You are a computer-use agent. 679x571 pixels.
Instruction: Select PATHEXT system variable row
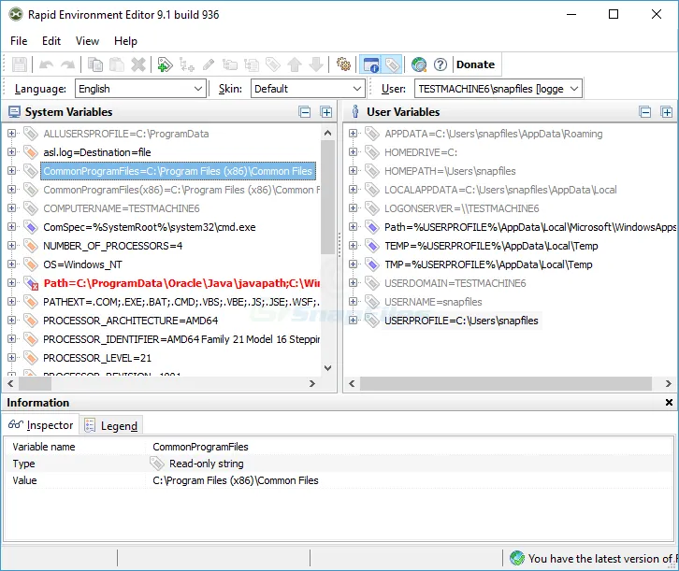pyautogui.click(x=181, y=302)
